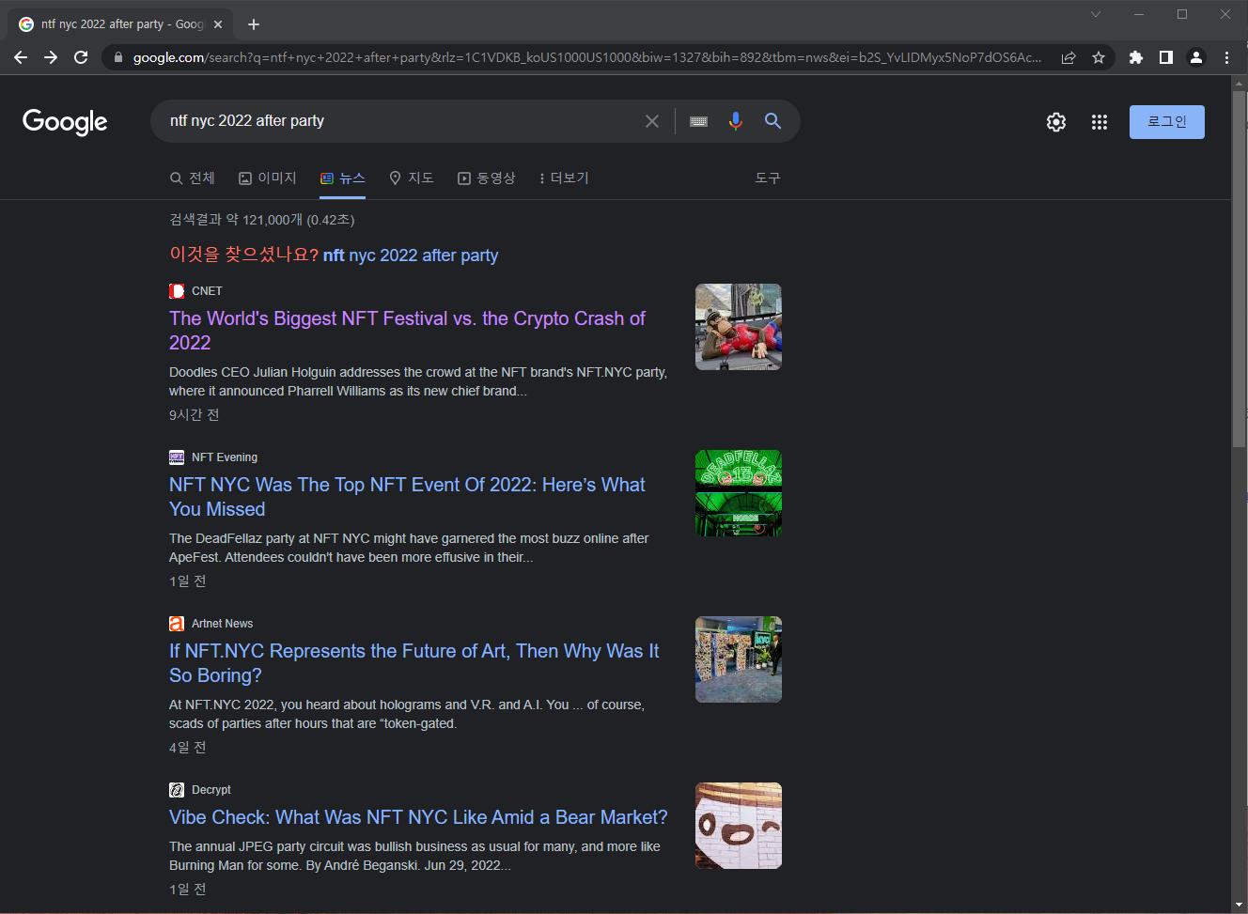
Task: Click the browser back arrow
Action: click(21, 57)
